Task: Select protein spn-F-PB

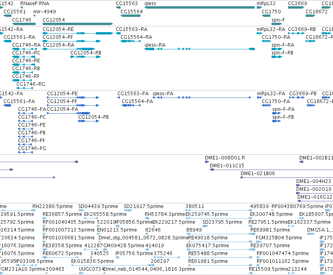Action: [277, 121]
